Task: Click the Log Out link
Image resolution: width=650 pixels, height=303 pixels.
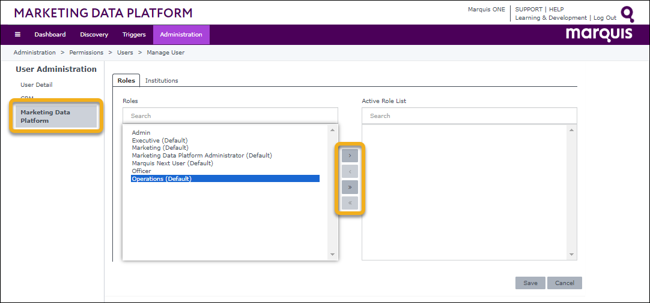Action: click(x=604, y=18)
